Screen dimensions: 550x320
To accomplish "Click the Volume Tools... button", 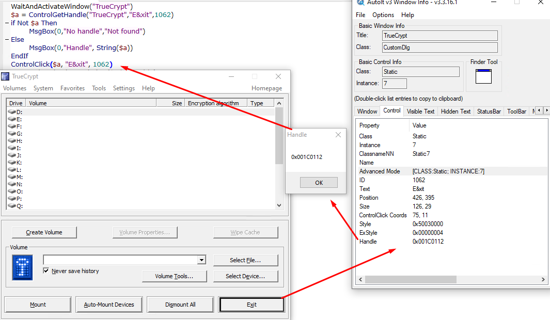I will [x=175, y=276].
